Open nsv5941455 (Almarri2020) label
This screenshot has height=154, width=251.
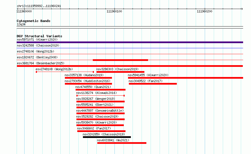click(148, 75)
